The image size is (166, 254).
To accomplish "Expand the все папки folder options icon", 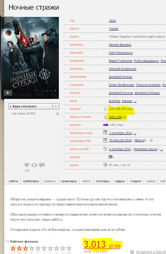I will (x=57, y=114).
